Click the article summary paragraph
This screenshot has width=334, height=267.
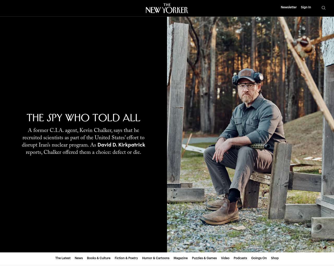click(83, 142)
